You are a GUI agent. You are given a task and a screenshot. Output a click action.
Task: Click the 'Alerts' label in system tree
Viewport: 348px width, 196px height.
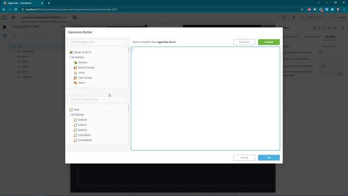pos(82,83)
